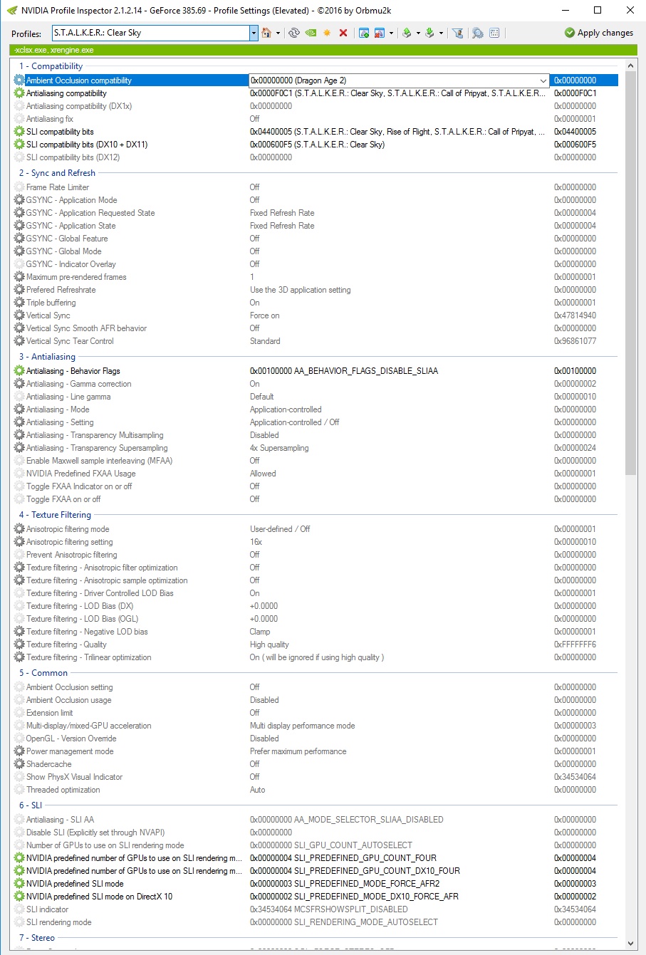Click the home profile icon in toolbar
The height and width of the screenshot is (955, 646).
point(266,33)
